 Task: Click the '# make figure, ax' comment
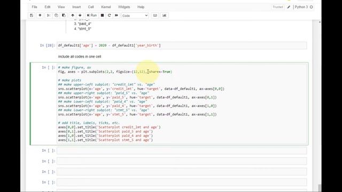point(75,68)
